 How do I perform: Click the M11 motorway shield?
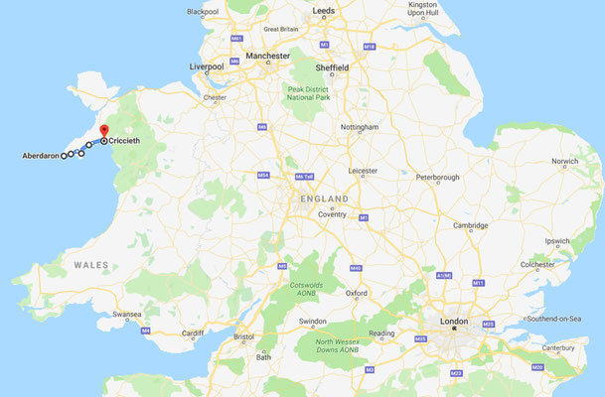pyautogui.click(x=479, y=283)
